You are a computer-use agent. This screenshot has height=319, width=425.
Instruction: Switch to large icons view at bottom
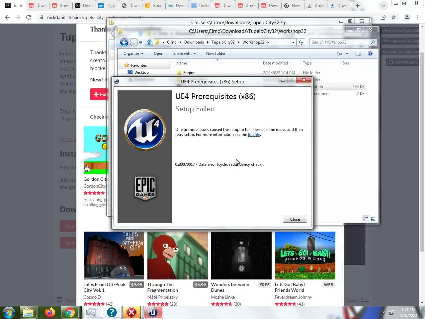coord(373,219)
